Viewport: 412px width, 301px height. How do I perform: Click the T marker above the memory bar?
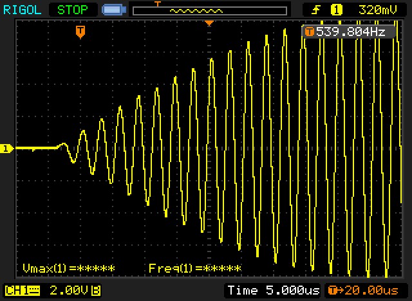[157, 3]
